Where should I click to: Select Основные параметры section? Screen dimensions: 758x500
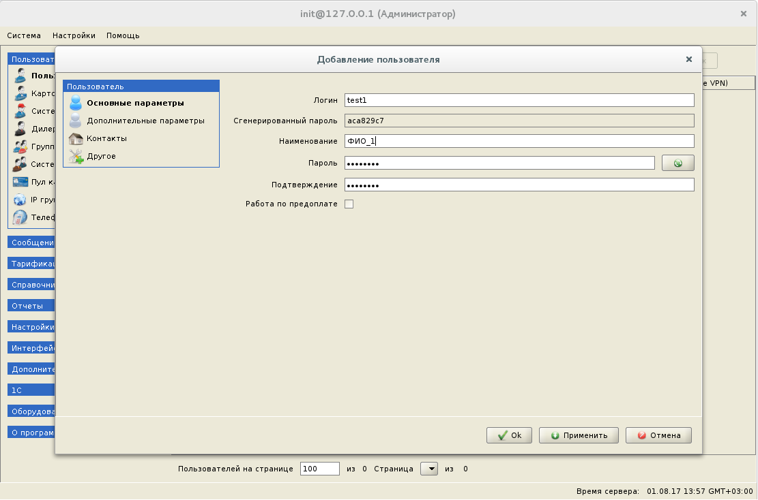tap(135, 103)
